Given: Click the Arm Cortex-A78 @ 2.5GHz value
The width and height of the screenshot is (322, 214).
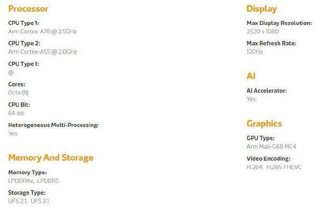Looking at the screenshot, I should coord(42,32).
